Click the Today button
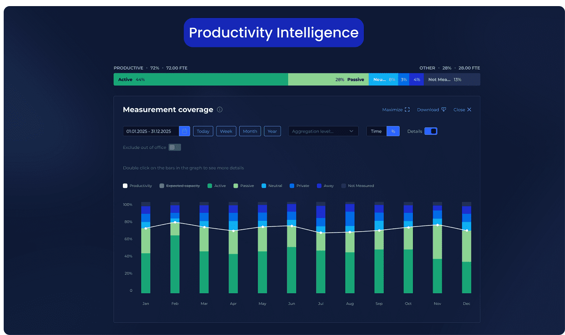Viewport: 565px width, 335px height. point(203,132)
